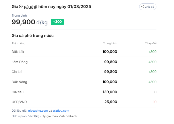Click the 139,000 pepper price value
Viewport: 174px width, 124px height.
[x=110, y=92]
